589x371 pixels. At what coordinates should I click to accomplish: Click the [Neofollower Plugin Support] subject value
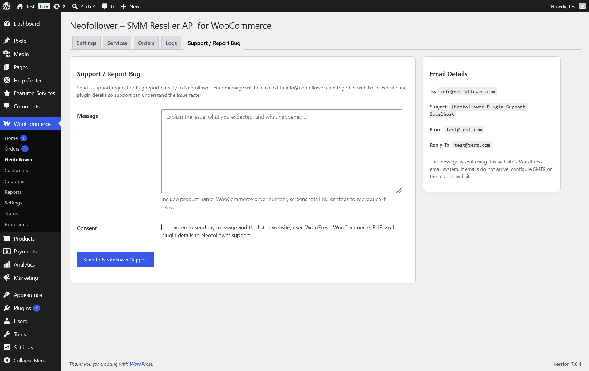click(x=490, y=107)
